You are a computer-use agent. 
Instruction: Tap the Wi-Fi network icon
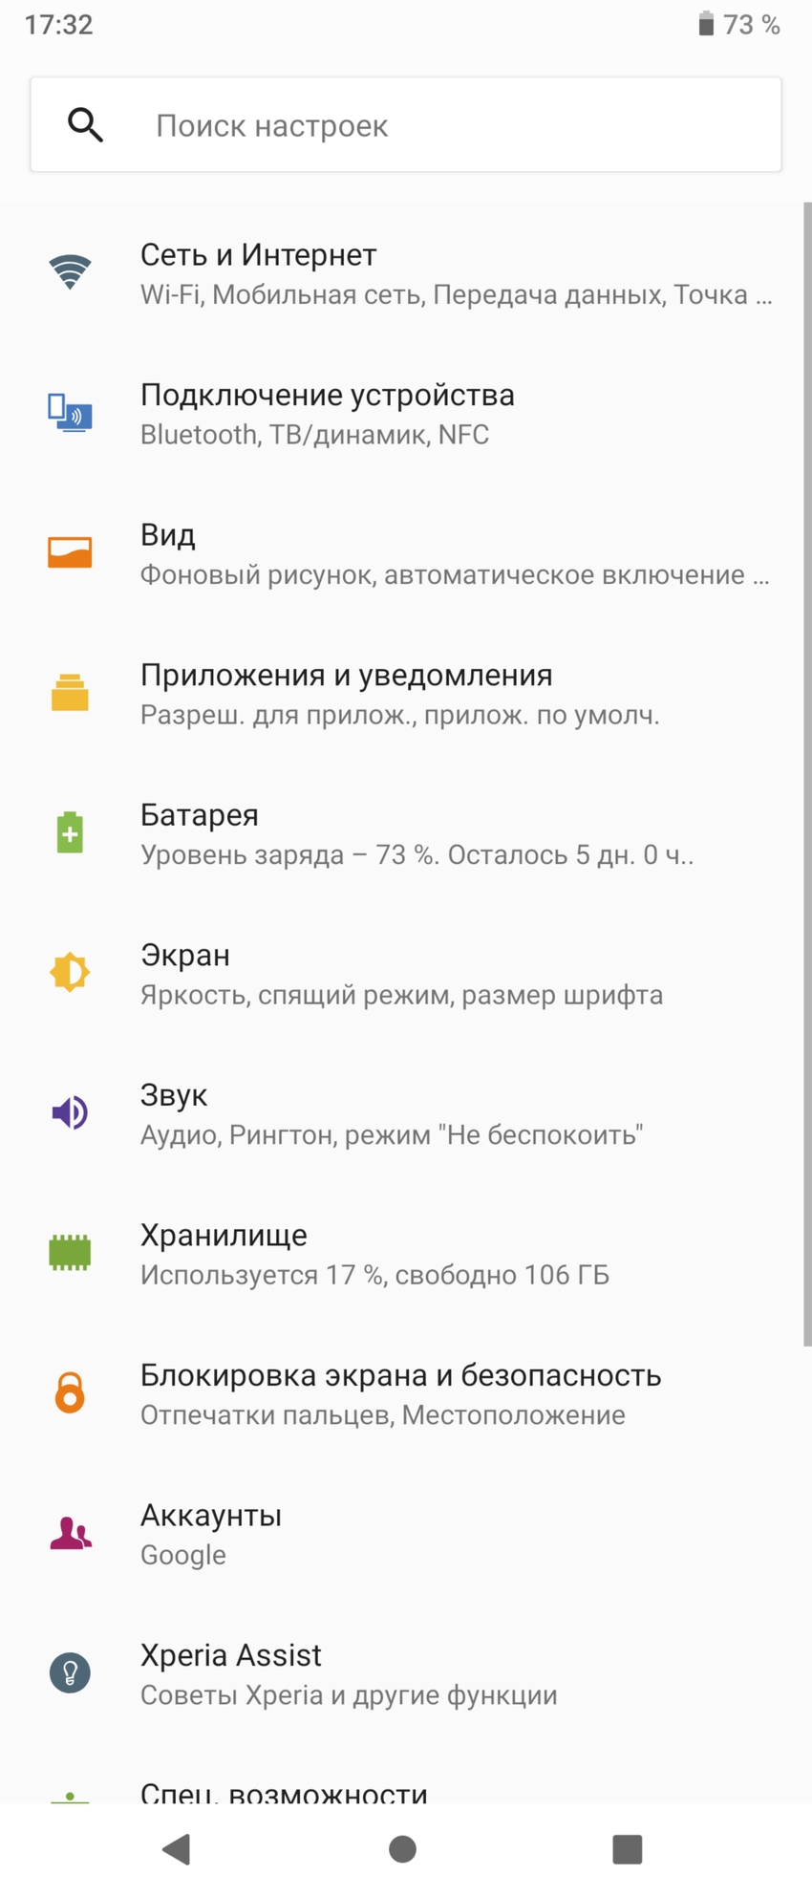tap(70, 272)
